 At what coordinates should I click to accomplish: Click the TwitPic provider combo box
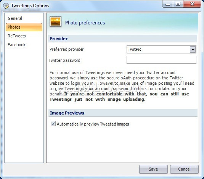coord(161,50)
